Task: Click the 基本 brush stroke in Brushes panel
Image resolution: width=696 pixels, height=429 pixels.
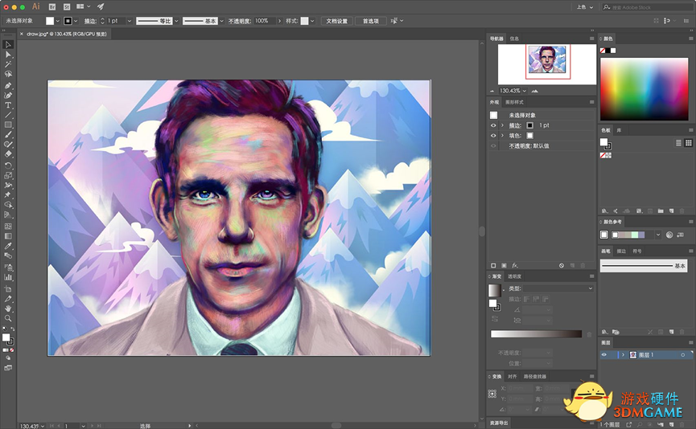Action: coord(643,266)
